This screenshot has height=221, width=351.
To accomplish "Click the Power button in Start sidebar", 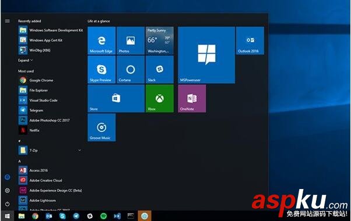I will tap(8, 204).
